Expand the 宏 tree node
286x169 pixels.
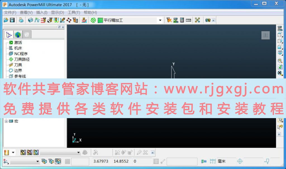pyautogui.click(x=6, y=121)
